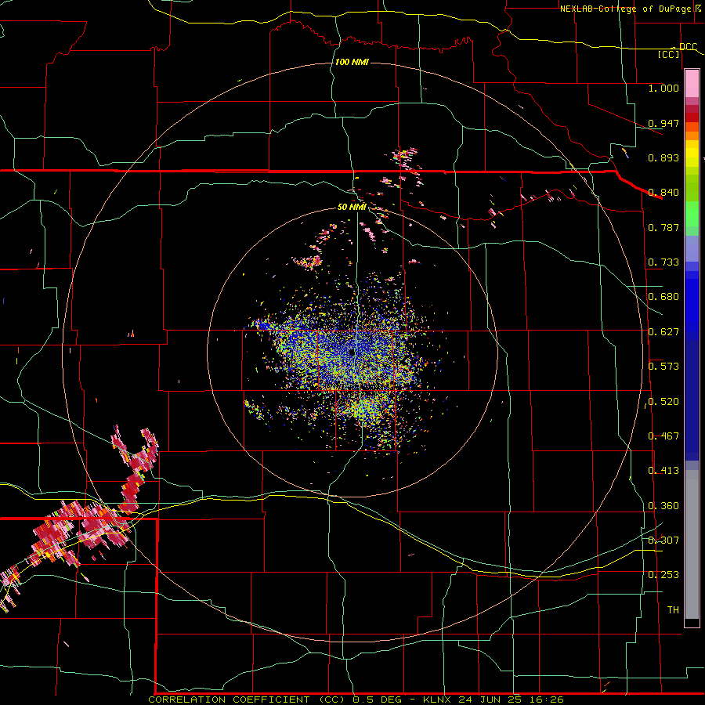Screen dimensions: 705x705
Task: Pick the gray color bar segment
Action: tap(692, 544)
